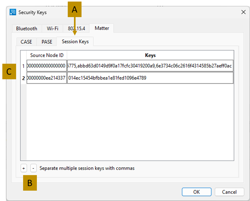250x201 pixels.
Task: Click the minus button to remove a row
Action: (x=33, y=168)
